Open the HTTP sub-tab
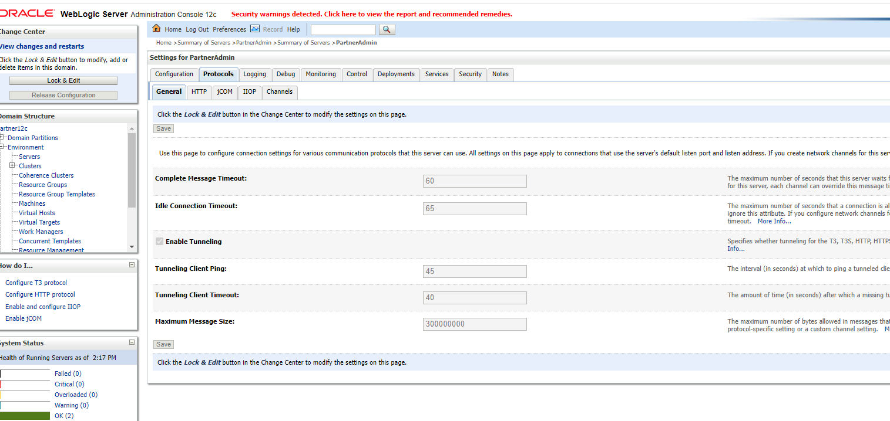The width and height of the screenshot is (890, 421). point(199,92)
